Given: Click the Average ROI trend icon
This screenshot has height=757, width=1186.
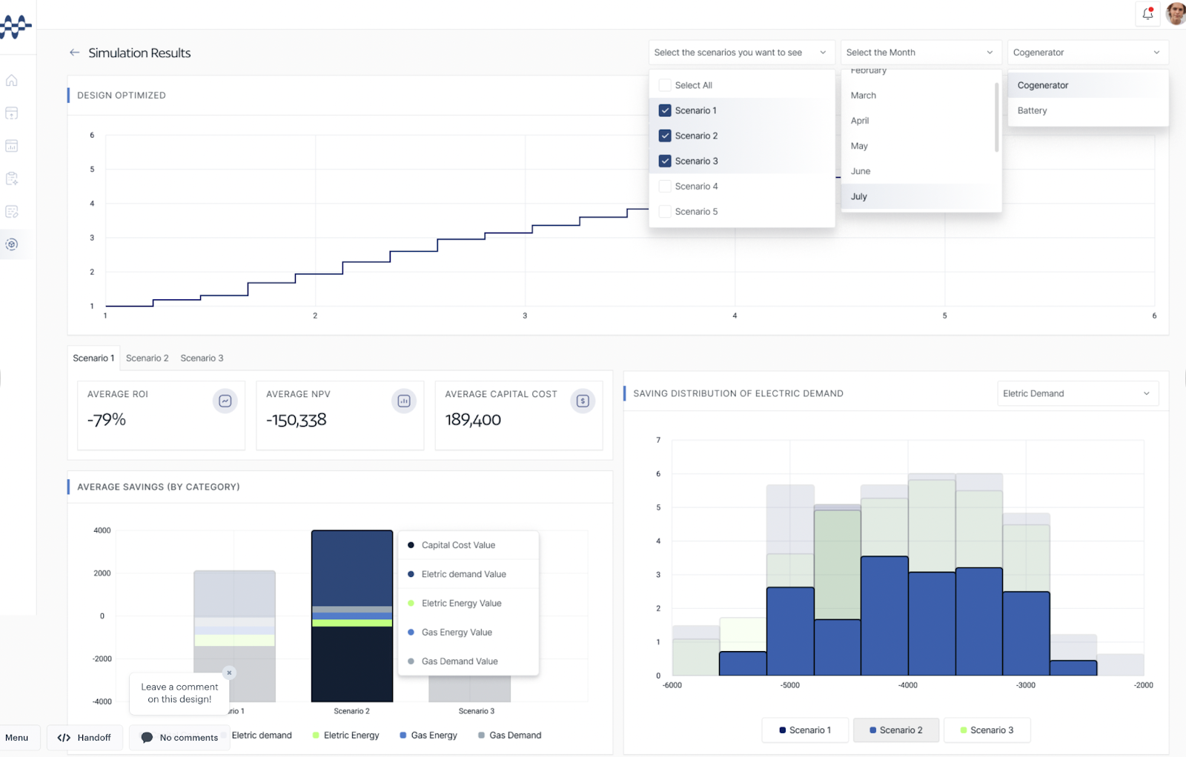Looking at the screenshot, I should (225, 401).
